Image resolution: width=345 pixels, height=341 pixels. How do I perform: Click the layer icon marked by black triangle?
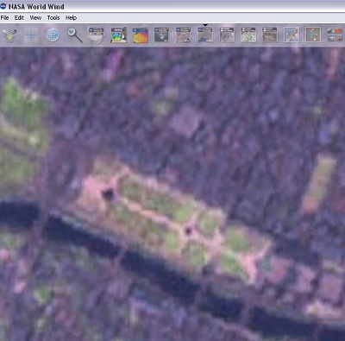click(x=205, y=35)
